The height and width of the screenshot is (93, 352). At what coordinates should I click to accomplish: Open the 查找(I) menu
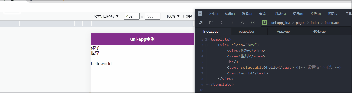(264, 14)
